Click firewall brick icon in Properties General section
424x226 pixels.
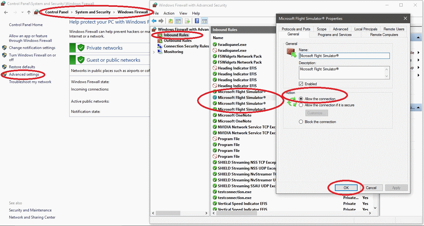291,53
